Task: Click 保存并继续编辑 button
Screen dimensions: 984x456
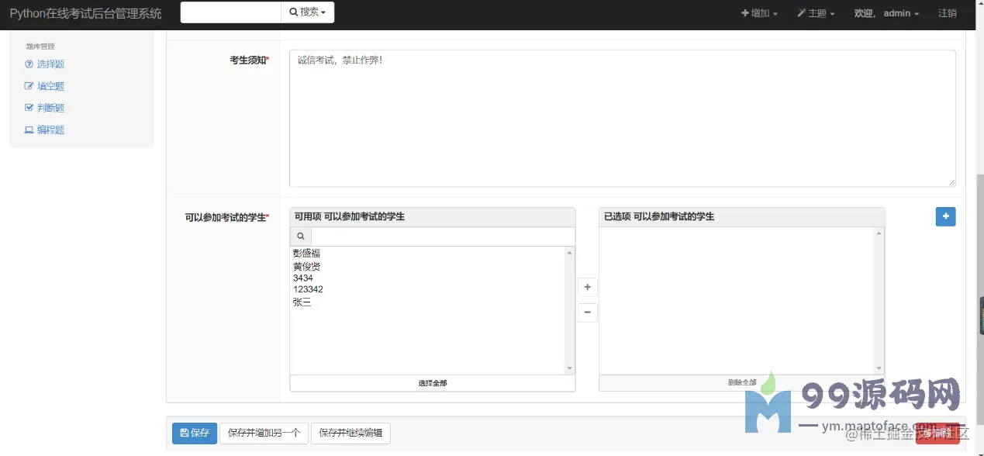Action: 350,433
